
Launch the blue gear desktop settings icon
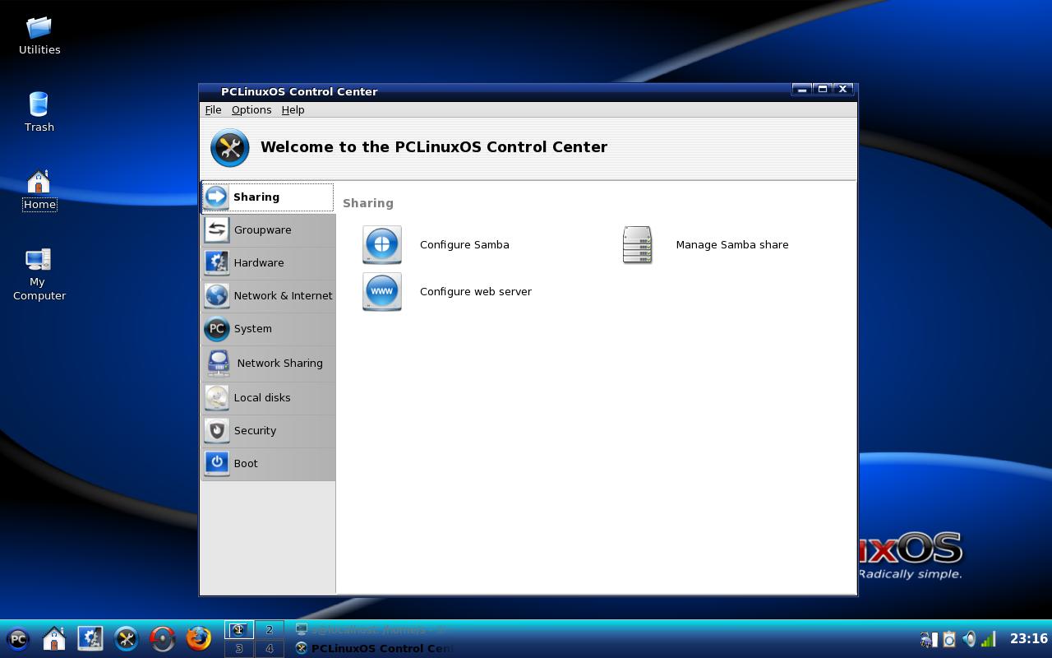tap(90, 639)
